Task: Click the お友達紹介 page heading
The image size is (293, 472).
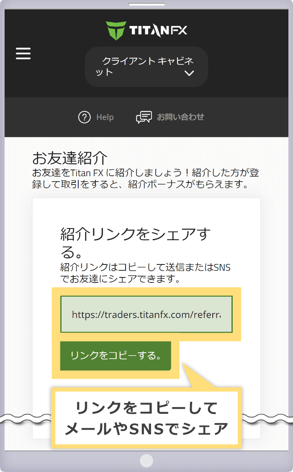Action: 69,158
